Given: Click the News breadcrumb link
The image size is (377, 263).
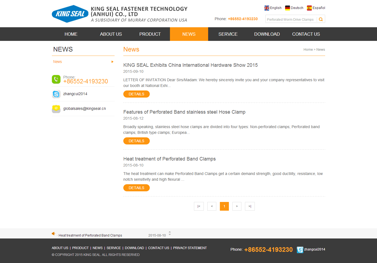Looking at the screenshot, I should point(321,50).
